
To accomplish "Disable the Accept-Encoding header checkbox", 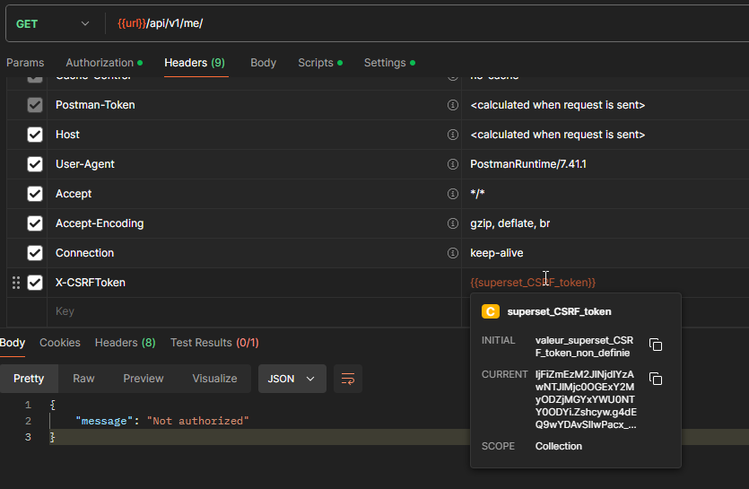I will 35,223.
